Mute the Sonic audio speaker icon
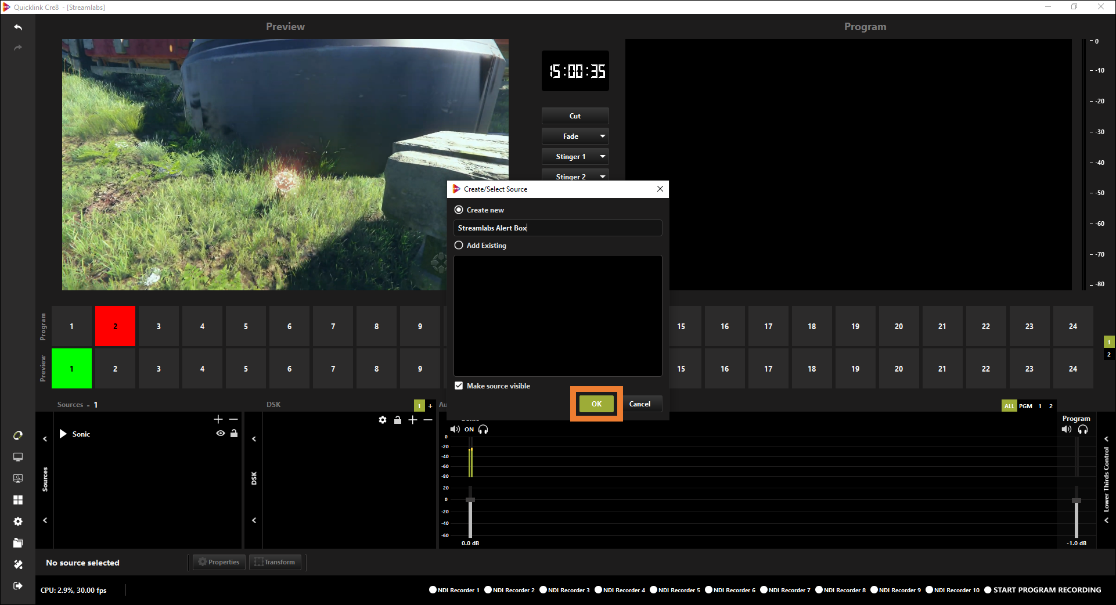The width and height of the screenshot is (1116, 605). (455, 430)
